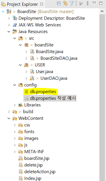Close the Project Explorer tab
The height and width of the screenshot is (181, 106).
pos(42,4)
